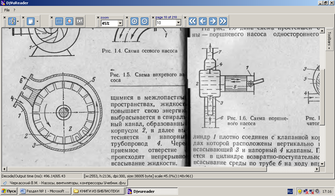Open the page number dropdown list
The height and width of the screenshot is (196, 335).
pos(179,23)
